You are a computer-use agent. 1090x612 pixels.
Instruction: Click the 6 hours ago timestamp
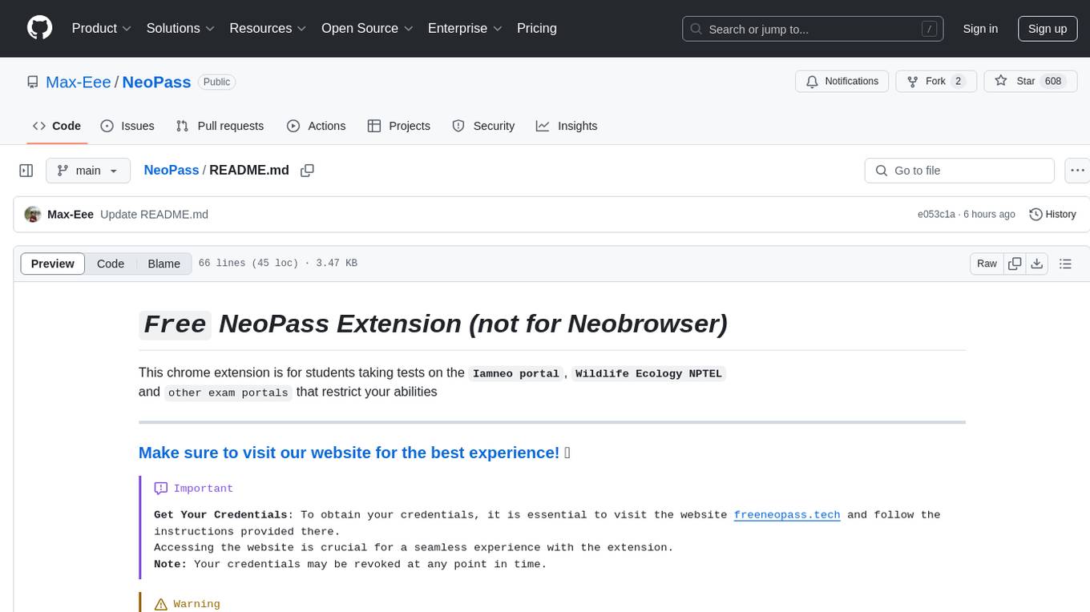pyautogui.click(x=989, y=215)
